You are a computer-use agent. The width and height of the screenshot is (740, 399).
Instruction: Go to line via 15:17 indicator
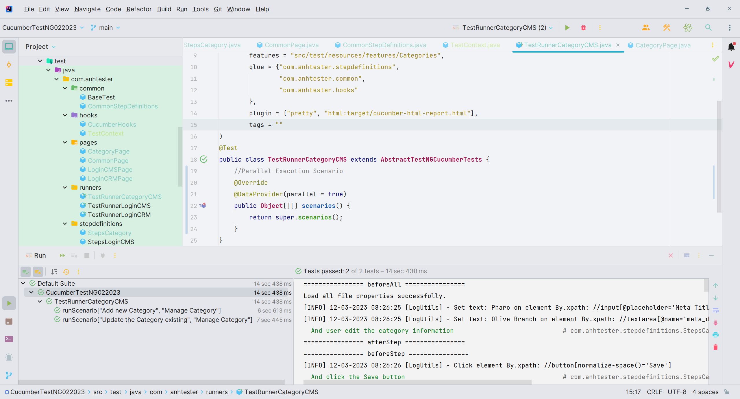click(633, 392)
